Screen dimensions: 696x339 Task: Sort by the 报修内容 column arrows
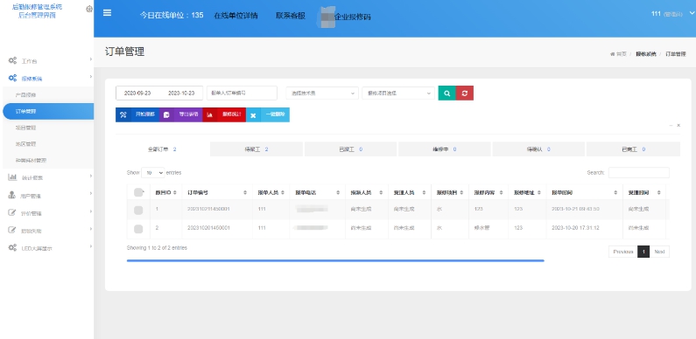tap(502, 193)
